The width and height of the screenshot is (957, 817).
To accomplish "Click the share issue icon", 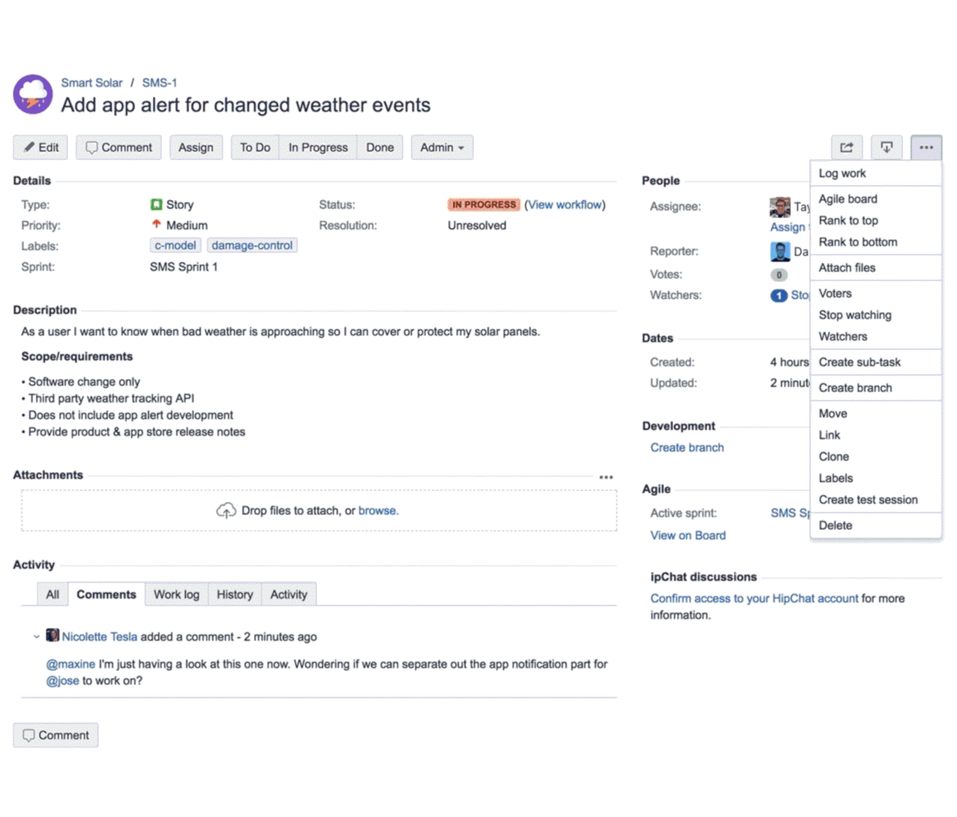I will pos(847,147).
